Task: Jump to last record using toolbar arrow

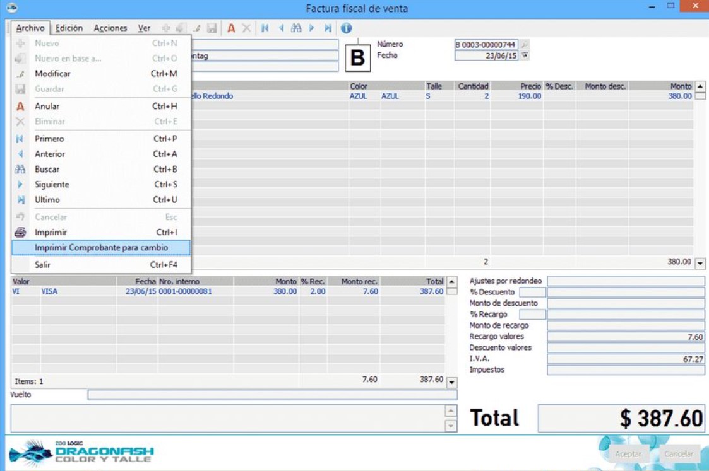Action: pos(328,28)
